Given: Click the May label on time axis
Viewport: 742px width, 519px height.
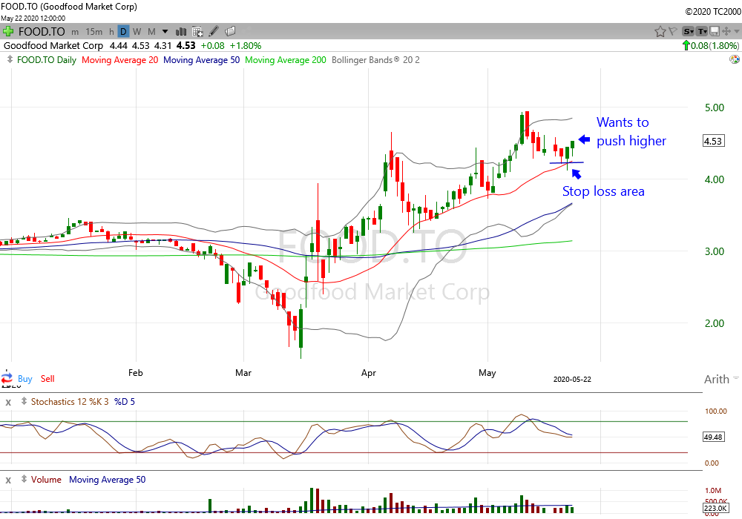Looking at the screenshot, I should [487, 372].
